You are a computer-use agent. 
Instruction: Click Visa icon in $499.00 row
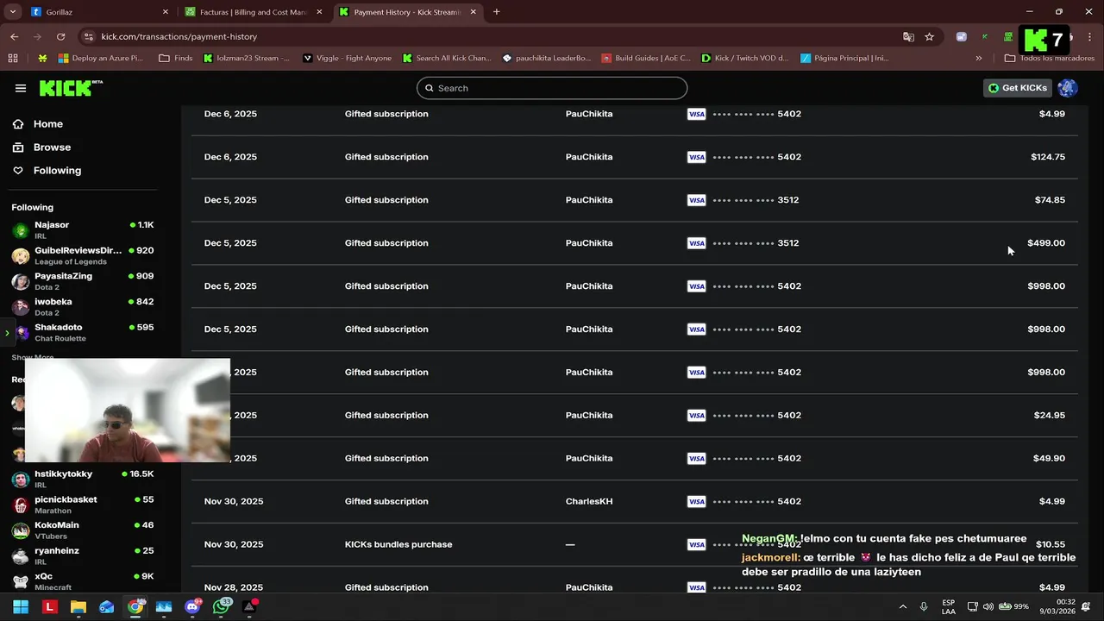696,243
